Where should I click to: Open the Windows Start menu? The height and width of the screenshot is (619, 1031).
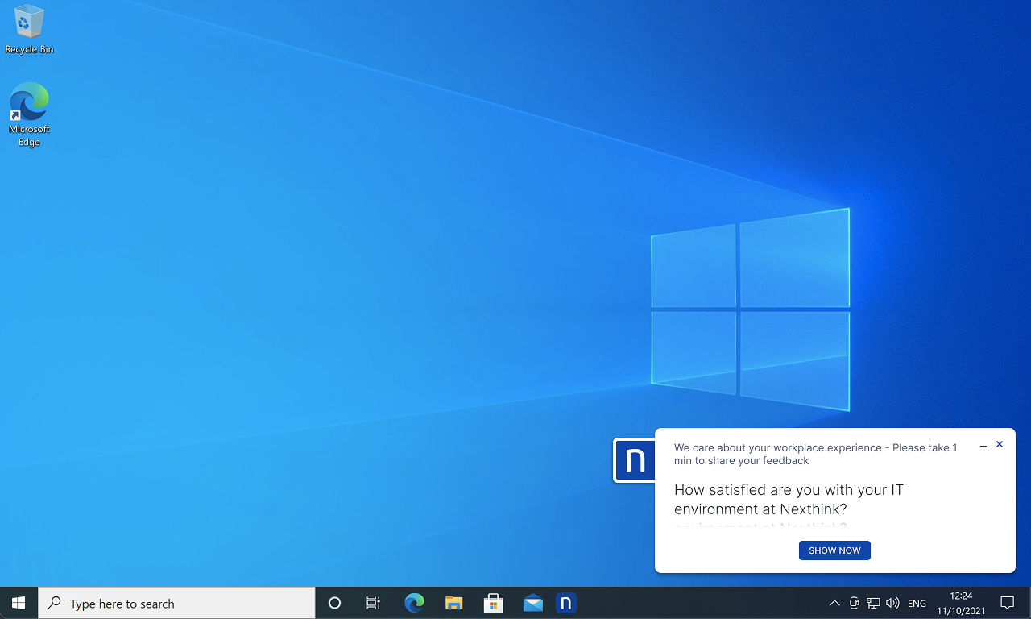tap(19, 603)
